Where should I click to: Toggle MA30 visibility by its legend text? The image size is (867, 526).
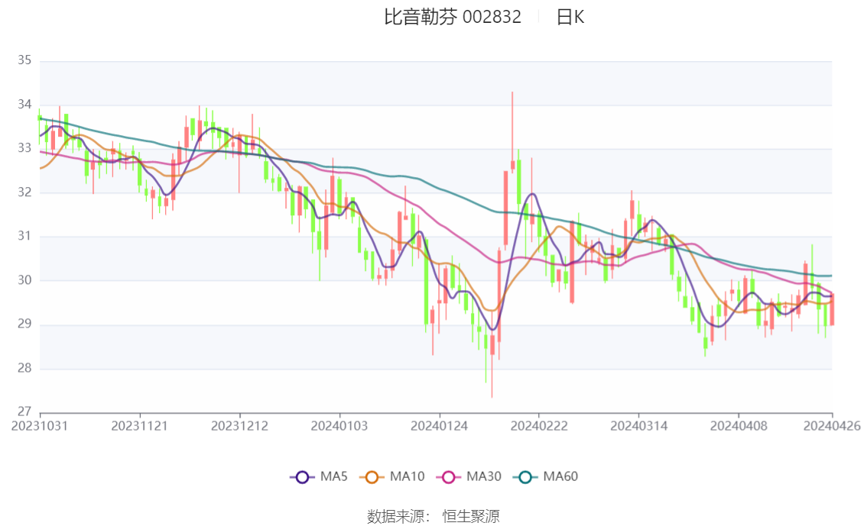click(x=484, y=477)
